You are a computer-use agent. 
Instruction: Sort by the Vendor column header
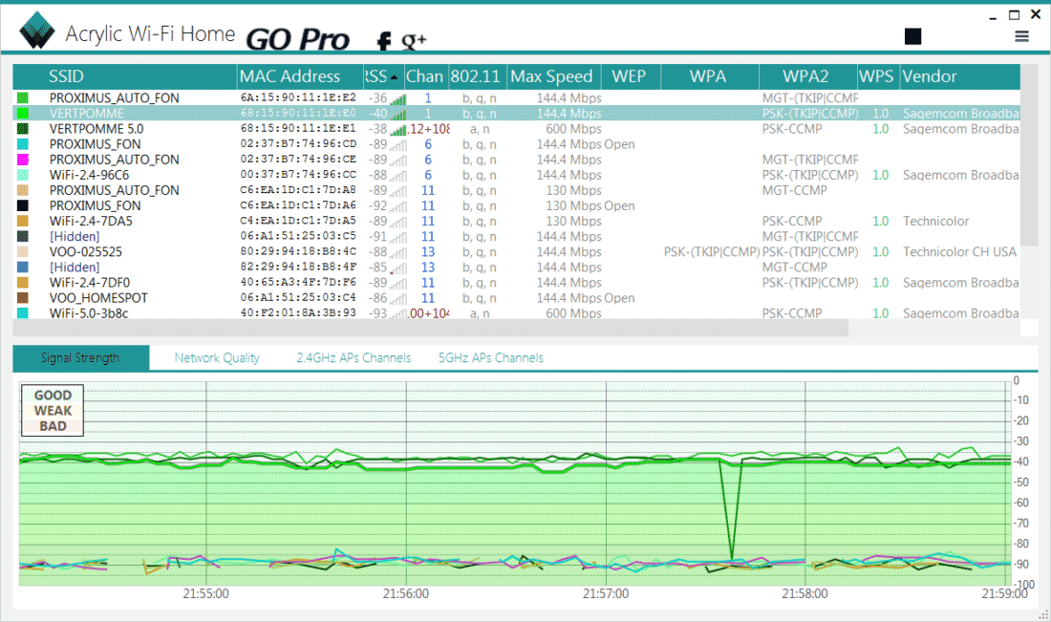[959, 76]
